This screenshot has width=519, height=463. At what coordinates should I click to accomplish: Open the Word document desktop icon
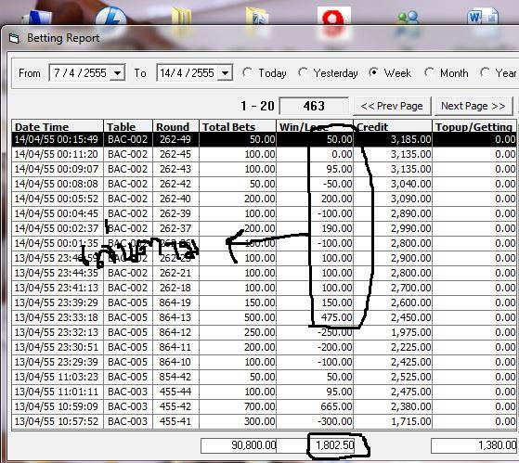(x=483, y=18)
